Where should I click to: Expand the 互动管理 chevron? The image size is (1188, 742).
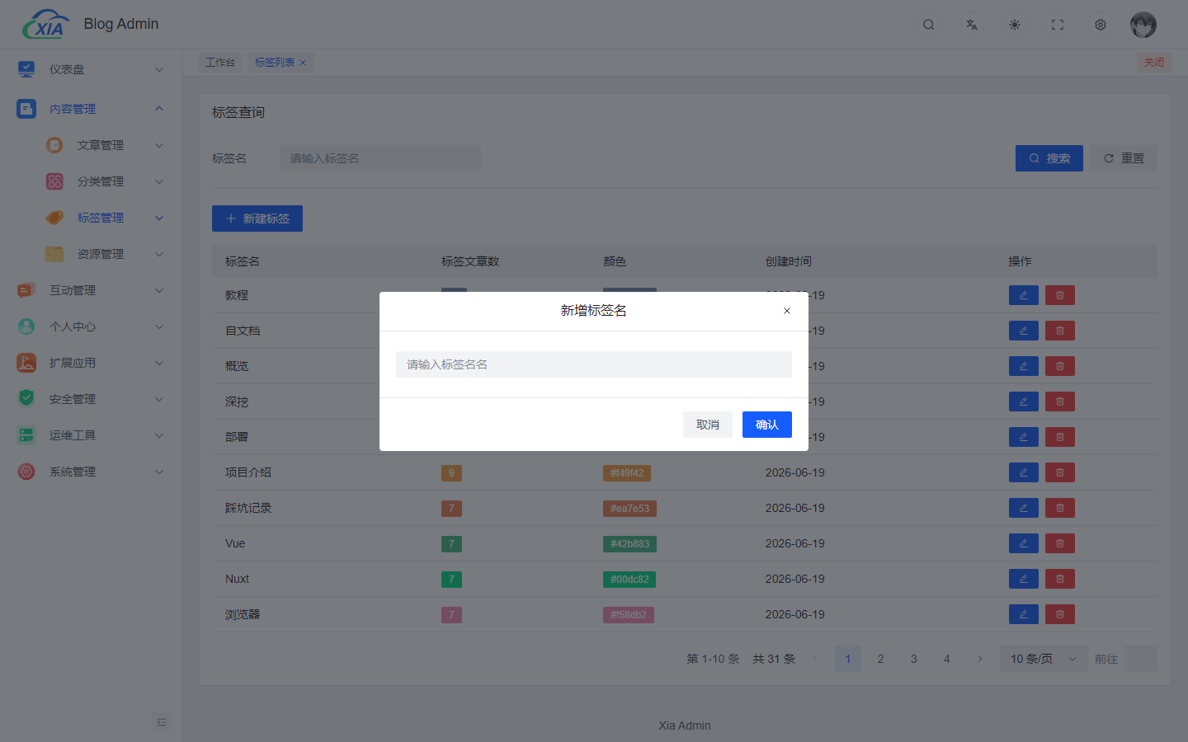(x=159, y=290)
